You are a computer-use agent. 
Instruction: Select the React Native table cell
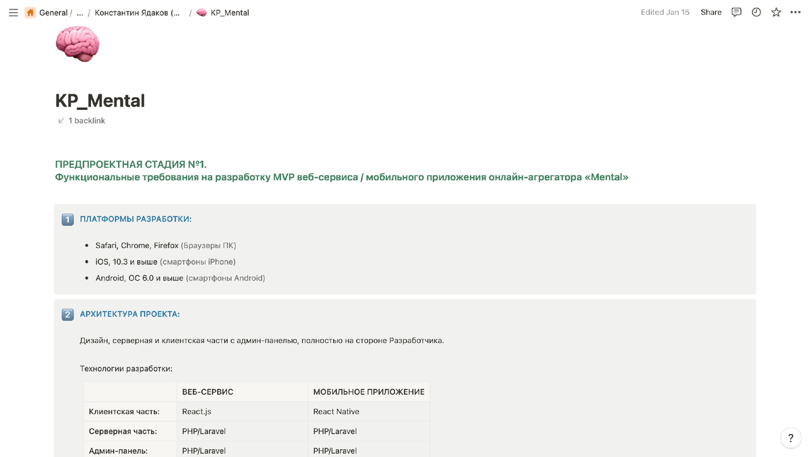coord(369,411)
